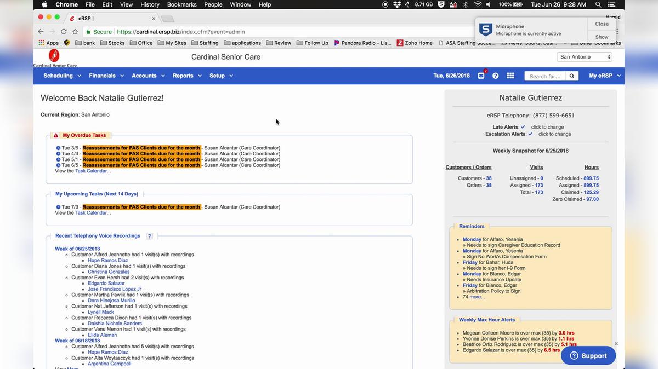Screen dimensions: 658x369
Task: Click the clock icon for Tue 7/3 task
Action: (58, 207)
